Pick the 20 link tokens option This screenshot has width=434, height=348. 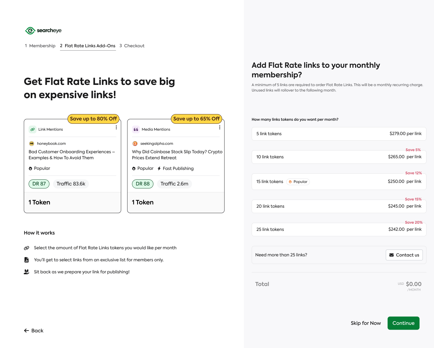click(x=339, y=206)
